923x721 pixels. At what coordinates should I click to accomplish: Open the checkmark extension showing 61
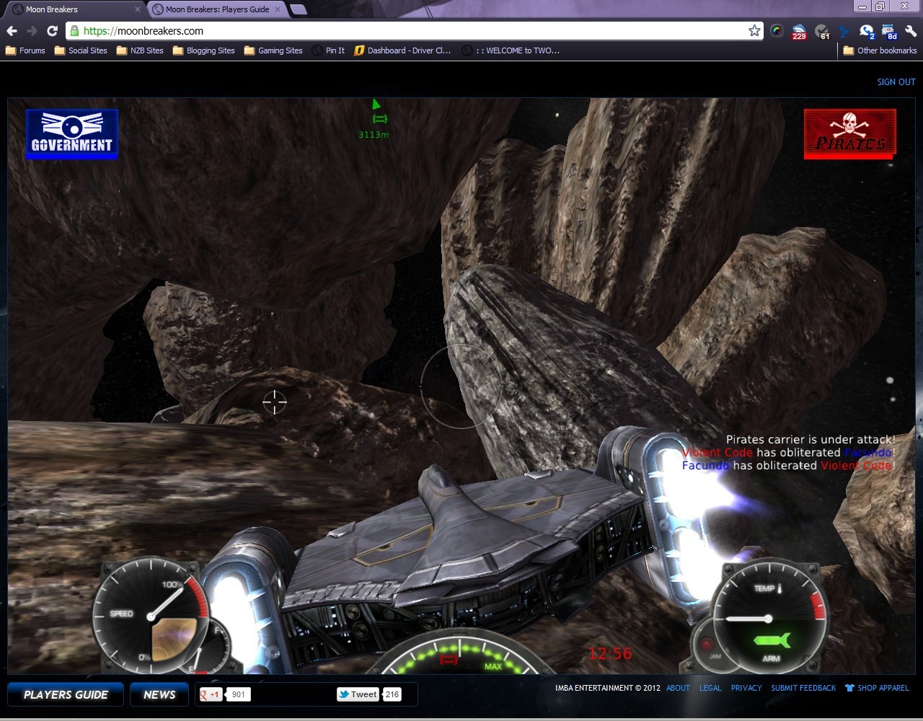coord(822,32)
